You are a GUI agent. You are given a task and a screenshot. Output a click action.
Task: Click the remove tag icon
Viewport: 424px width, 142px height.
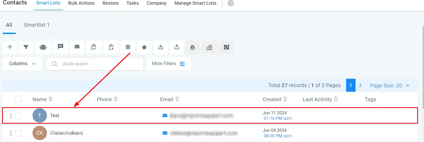point(111,47)
